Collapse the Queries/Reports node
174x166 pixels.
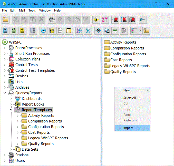pos(5,93)
